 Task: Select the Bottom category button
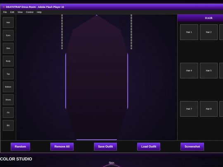[8, 87]
